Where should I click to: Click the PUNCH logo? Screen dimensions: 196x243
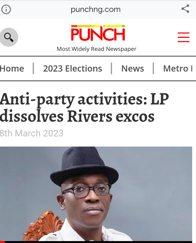pos(98,33)
